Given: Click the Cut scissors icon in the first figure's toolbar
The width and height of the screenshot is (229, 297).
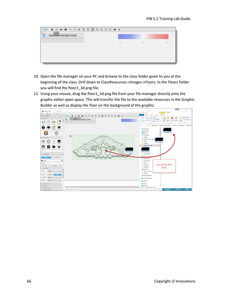Looking at the screenshot, I should [79, 29].
